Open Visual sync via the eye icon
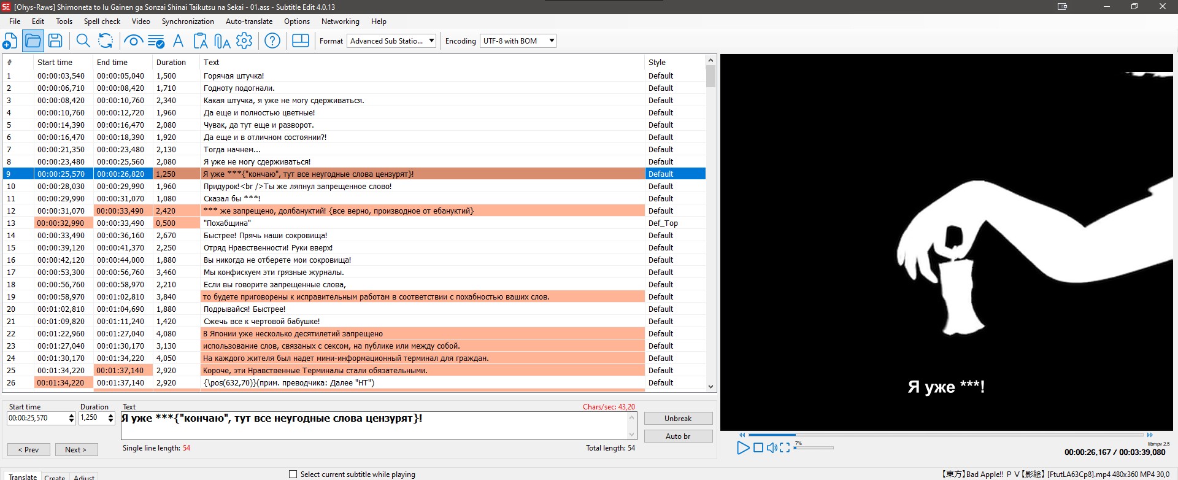Screen dimensions: 1178x480 point(133,41)
